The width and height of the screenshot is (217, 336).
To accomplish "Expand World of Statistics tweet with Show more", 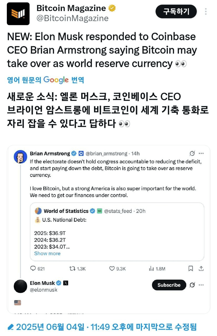I will tap(47, 253).
